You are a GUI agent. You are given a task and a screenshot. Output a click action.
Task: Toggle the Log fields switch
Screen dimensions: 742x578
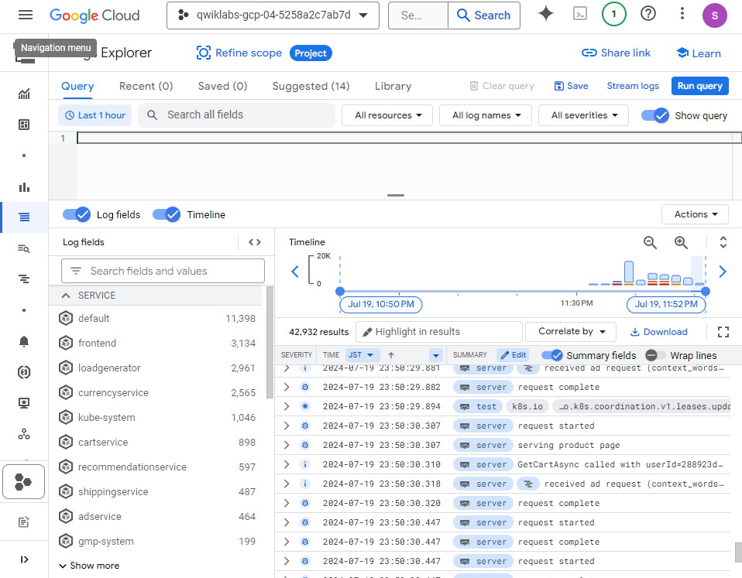(x=77, y=214)
